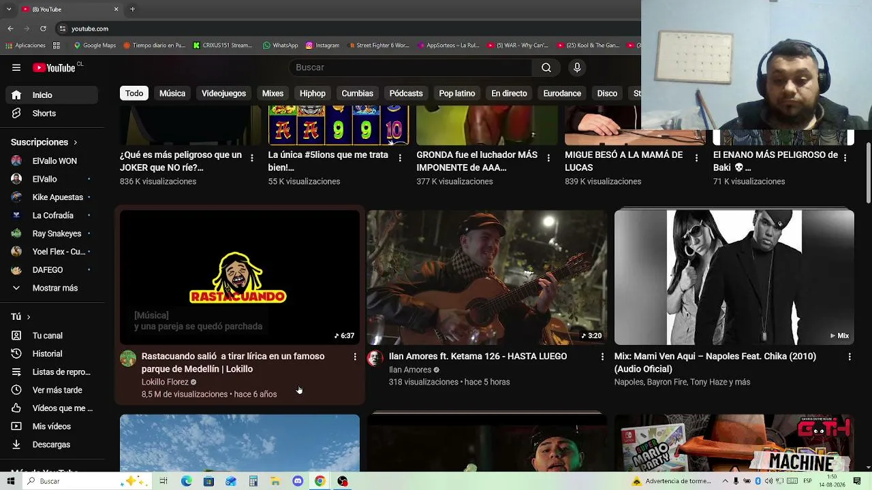Select the Pop latino filter chip
This screenshot has height=490, width=872.
point(457,93)
